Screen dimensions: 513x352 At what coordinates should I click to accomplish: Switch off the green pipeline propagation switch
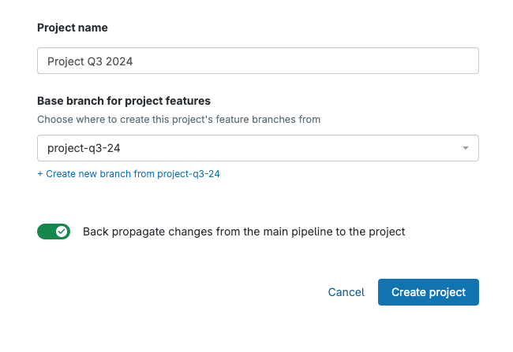pyautogui.click(x=54, y=232)
